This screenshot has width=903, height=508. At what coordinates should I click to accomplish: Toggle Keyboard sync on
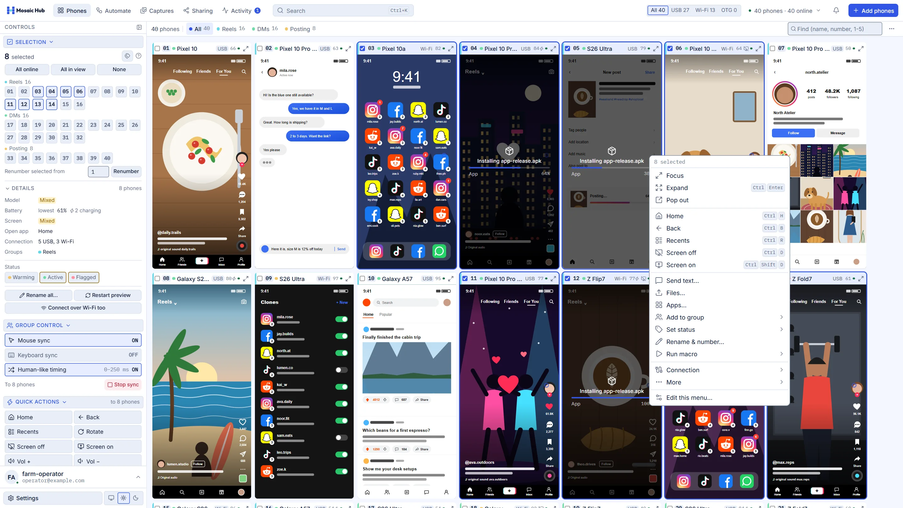73,355
